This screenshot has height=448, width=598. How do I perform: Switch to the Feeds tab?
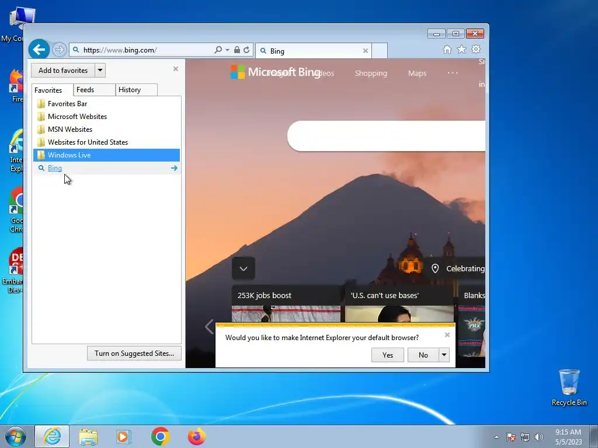(94, 90)
